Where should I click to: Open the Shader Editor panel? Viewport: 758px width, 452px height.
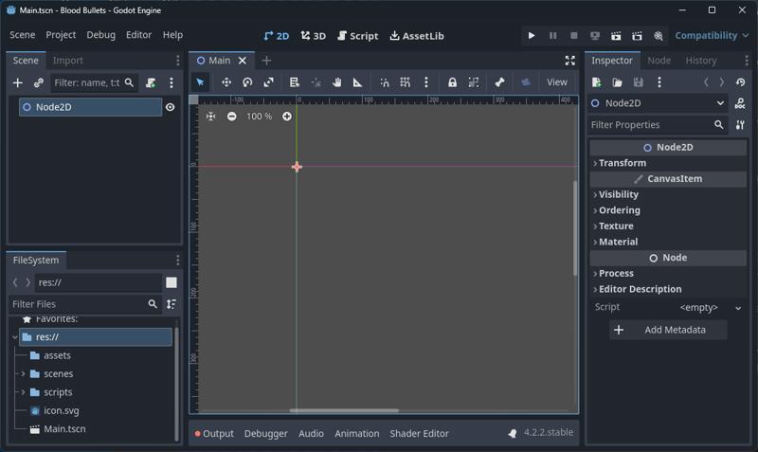pyautogui.click(x=419, y=433)
